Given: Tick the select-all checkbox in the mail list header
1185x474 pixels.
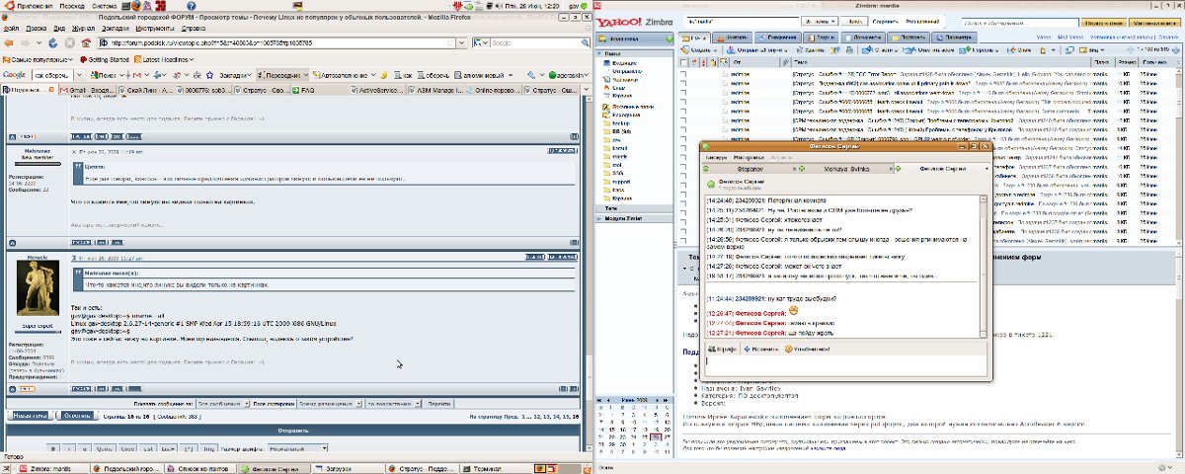Looking at the screenshot, I should [683, 61].
